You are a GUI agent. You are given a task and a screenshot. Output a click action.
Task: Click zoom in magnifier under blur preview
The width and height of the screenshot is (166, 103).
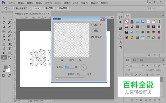tap(80, 60)
